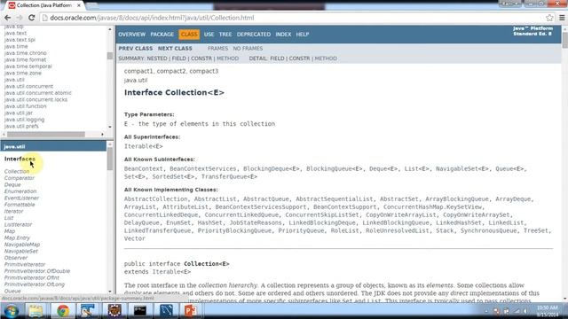568x319 pixels.
Task: Select NavigableMap in the interfaces list
Action: tap(22, 245)
